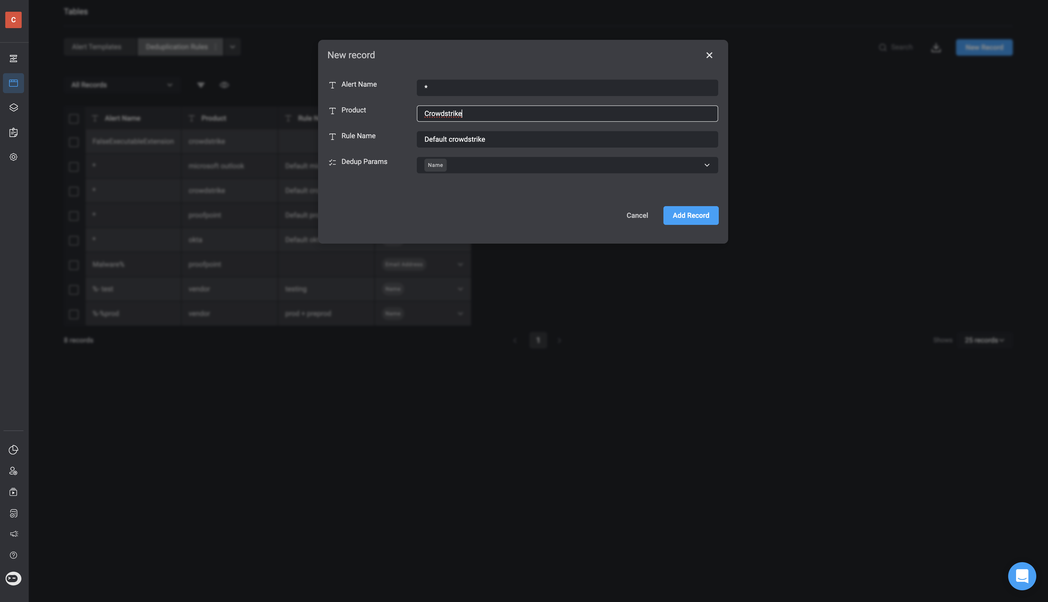Expand the Malware% row dedup dropdown

click(x=460, y=264)
